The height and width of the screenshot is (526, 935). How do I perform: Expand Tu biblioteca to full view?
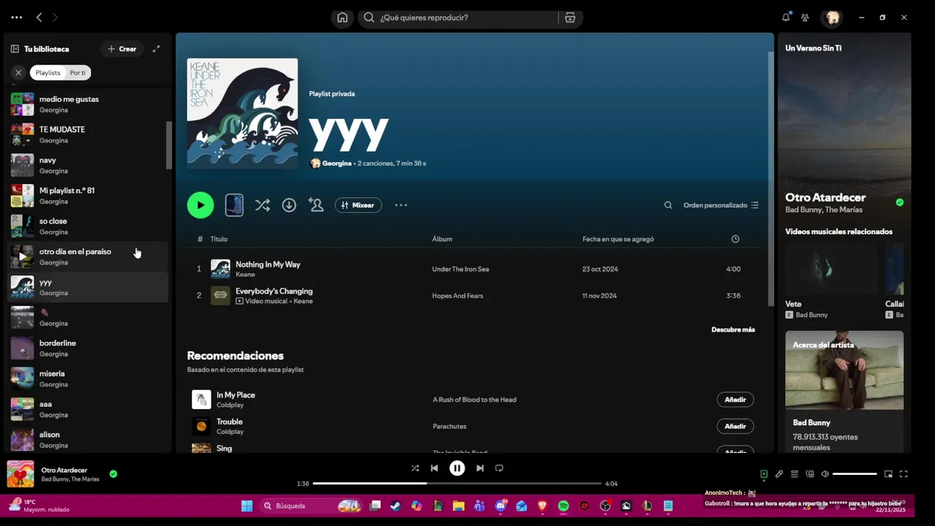click(156, 49)
